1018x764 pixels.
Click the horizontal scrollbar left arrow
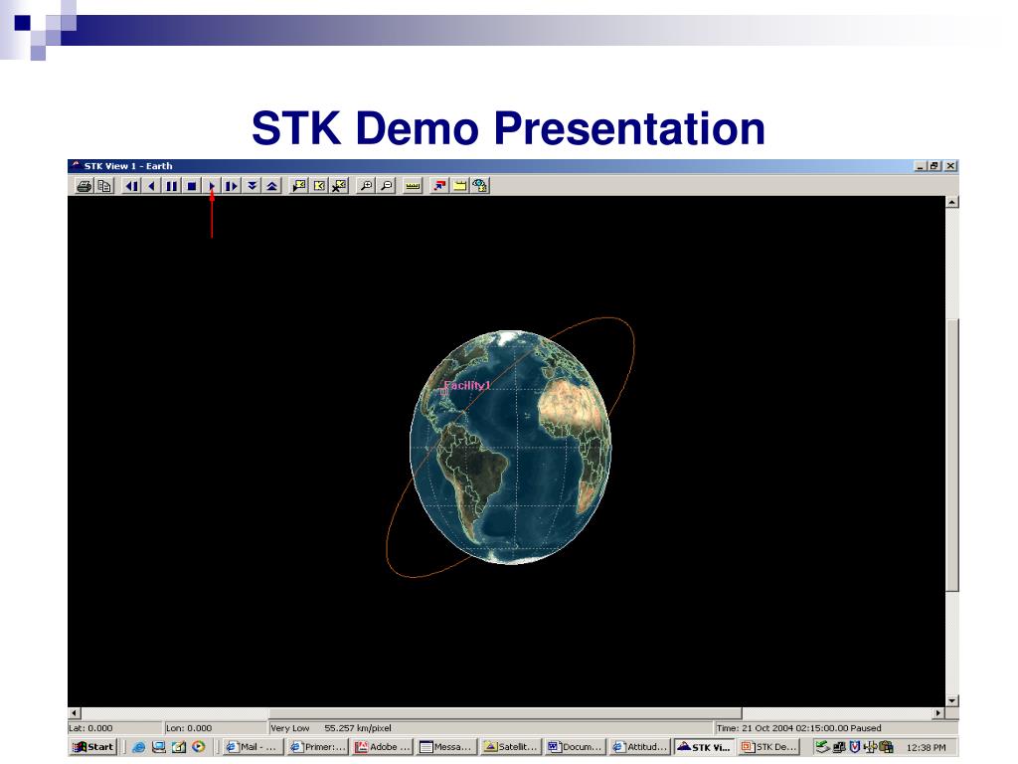click(x=74, y=713)
